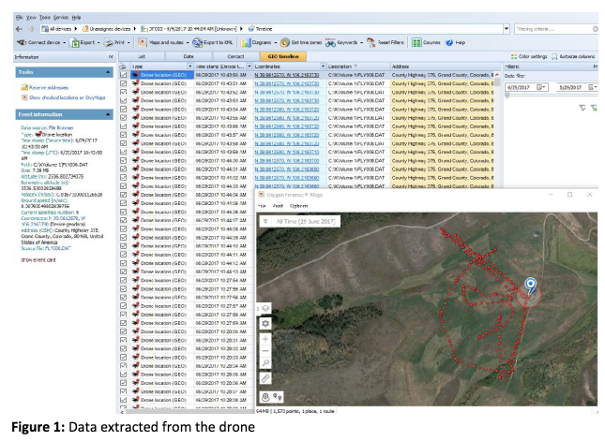Clear the filtering criteria field
The width and height of the screenshot is (605, 441).
pyautogui.click(x=595, y=29)
